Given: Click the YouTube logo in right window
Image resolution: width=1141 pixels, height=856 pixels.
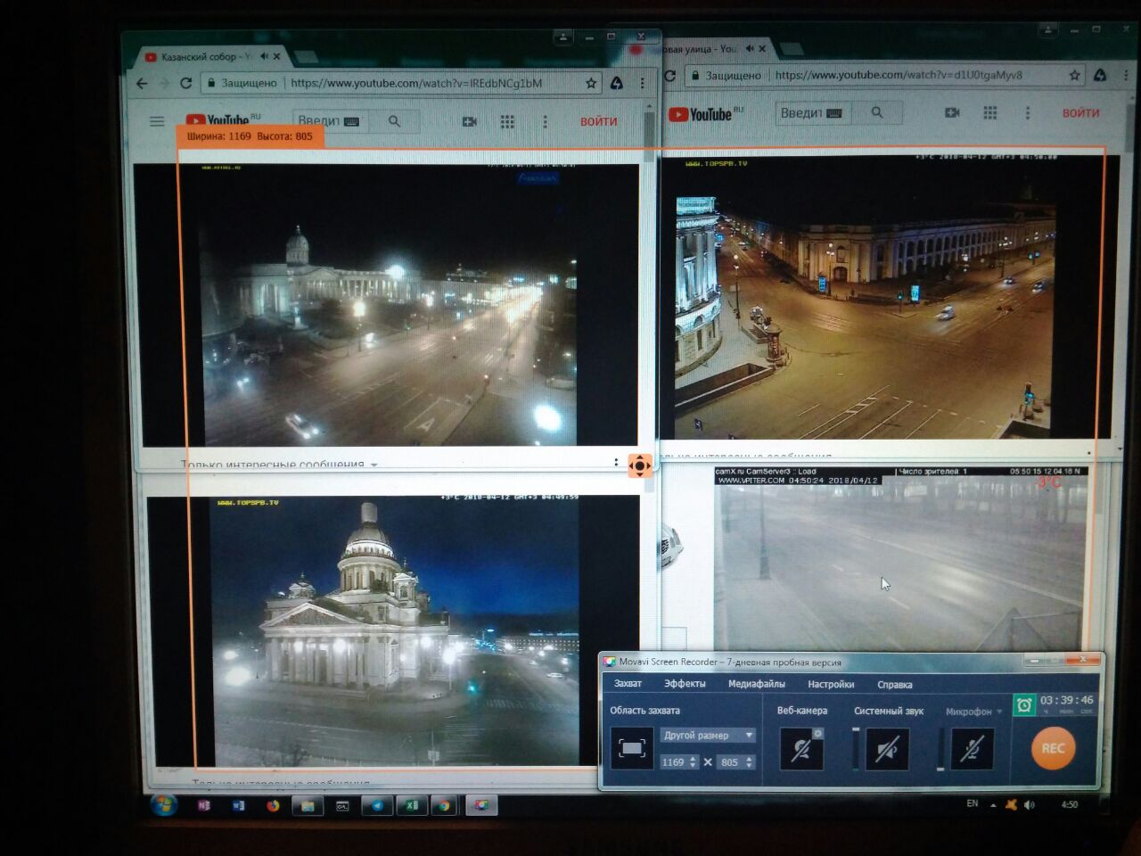Looking at the screenshot, I should click(x=705, y=113).
